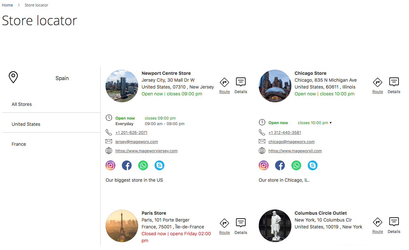Click globe icon beside mageworxil.com link
This screenshot has height=250, width=409.
pyautogui.click(x=262, y=151)
